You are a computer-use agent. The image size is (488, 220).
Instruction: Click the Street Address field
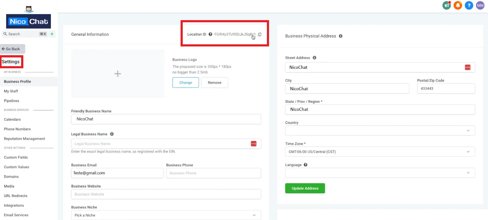(x=380, y=67)
